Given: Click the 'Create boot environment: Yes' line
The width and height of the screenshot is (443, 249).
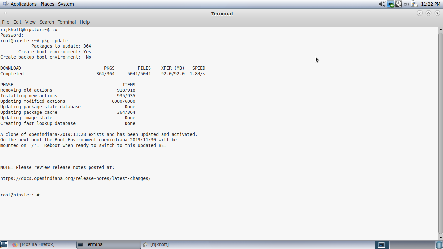Looking at the screenshot, I should pyautogui.click(x=55, y=52).
